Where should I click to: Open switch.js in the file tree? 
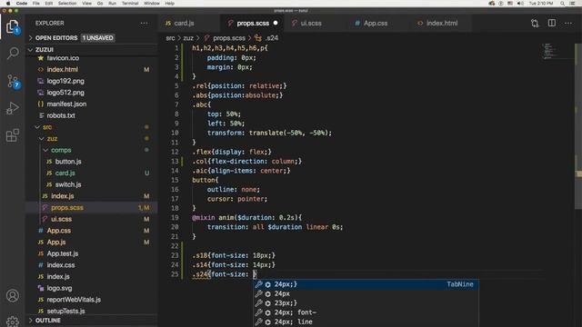point(68,184)
